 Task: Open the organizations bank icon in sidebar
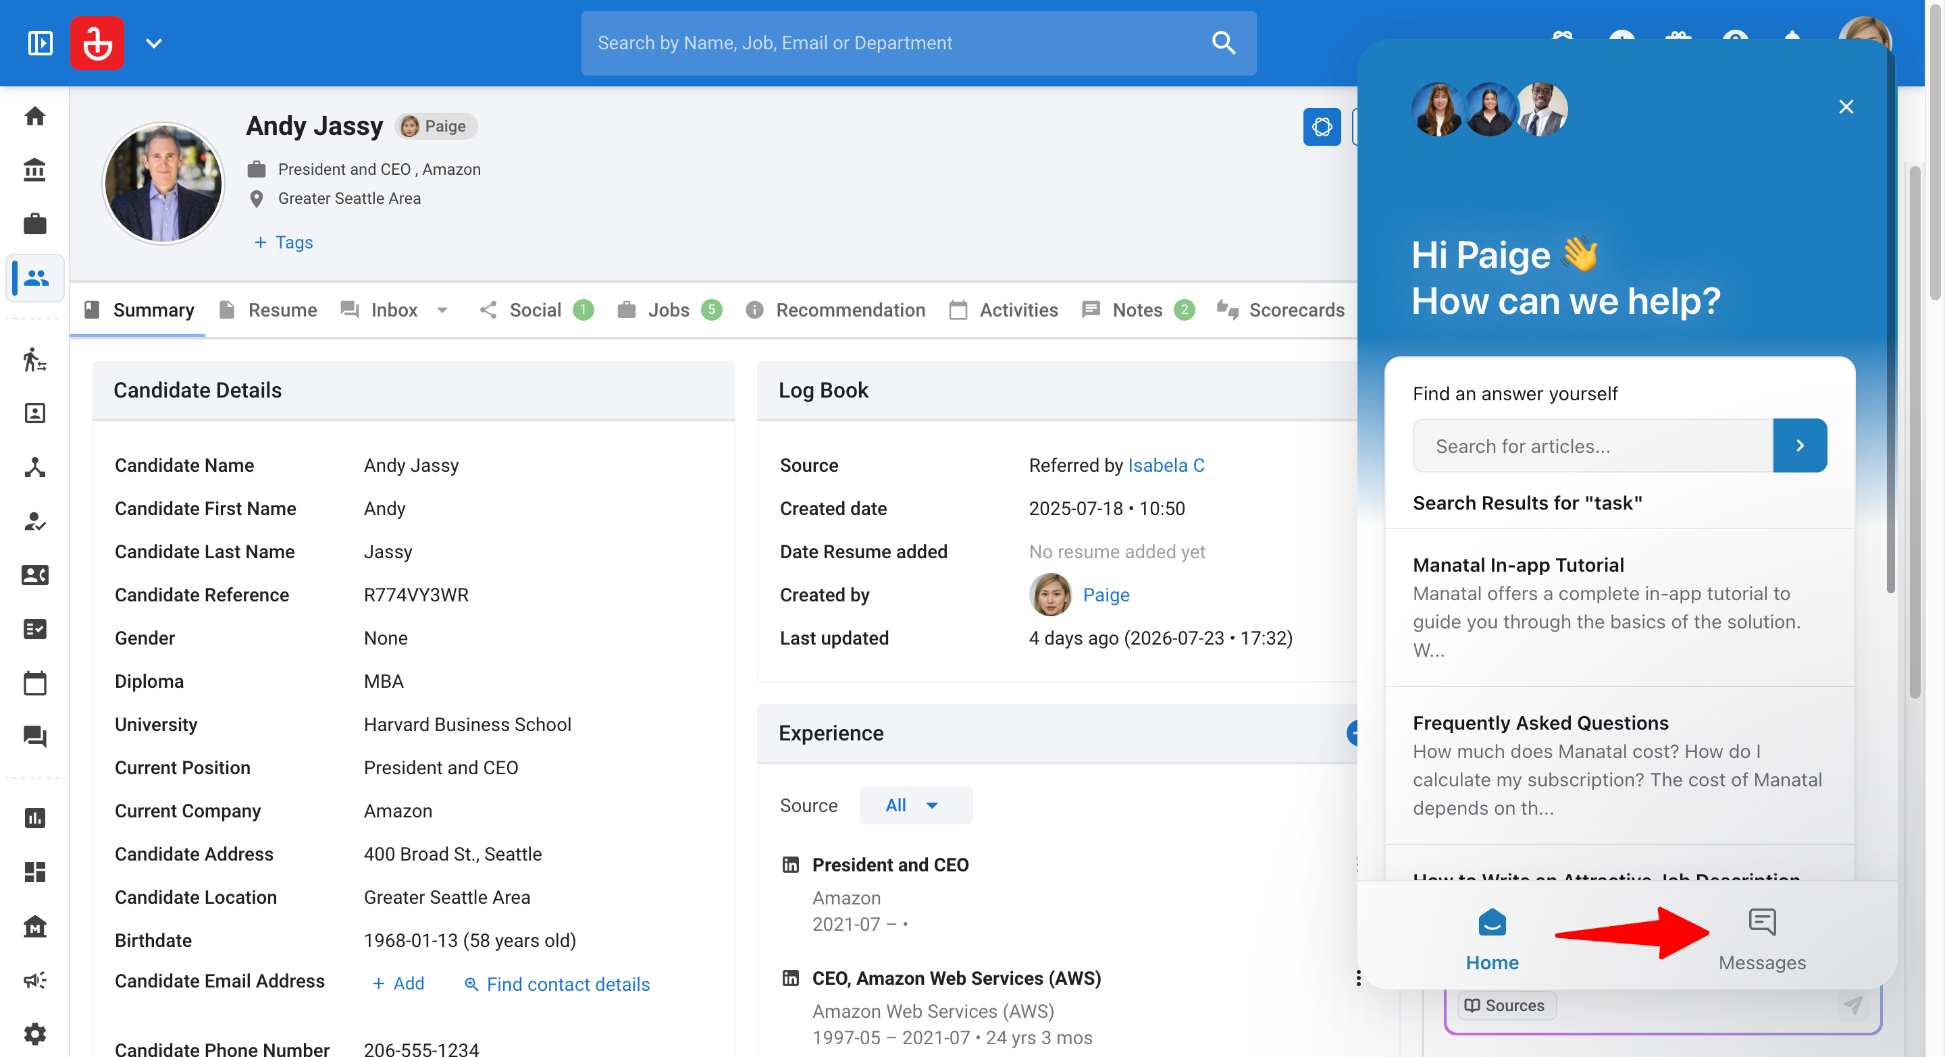[34, 169]
